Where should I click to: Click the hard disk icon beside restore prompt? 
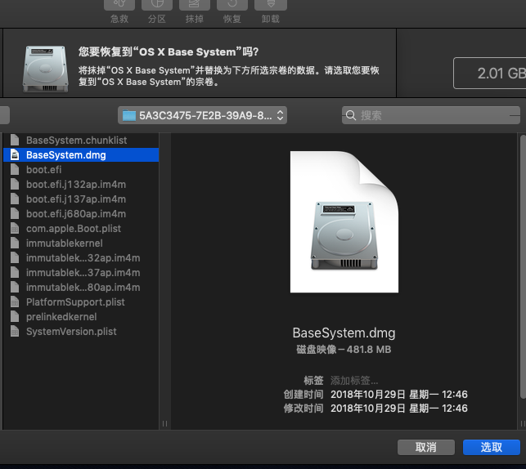pos(46,67)
